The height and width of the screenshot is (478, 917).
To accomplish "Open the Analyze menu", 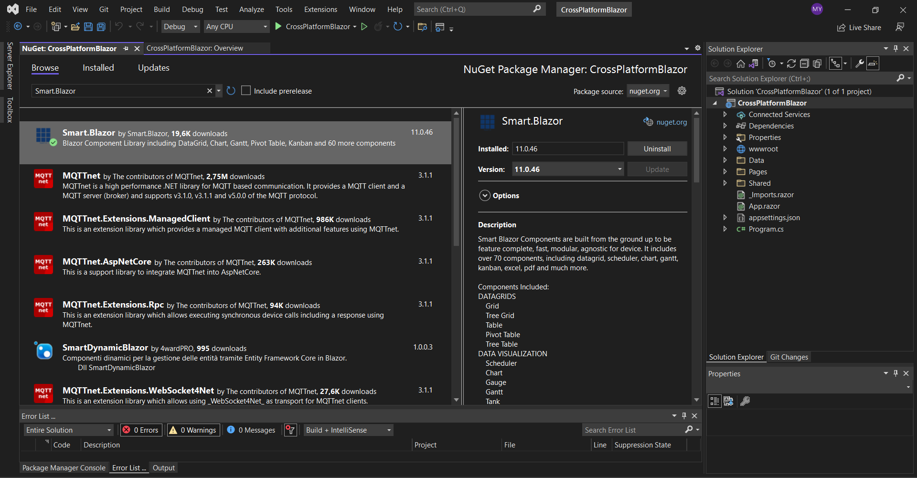I will [x=251, y=9].
